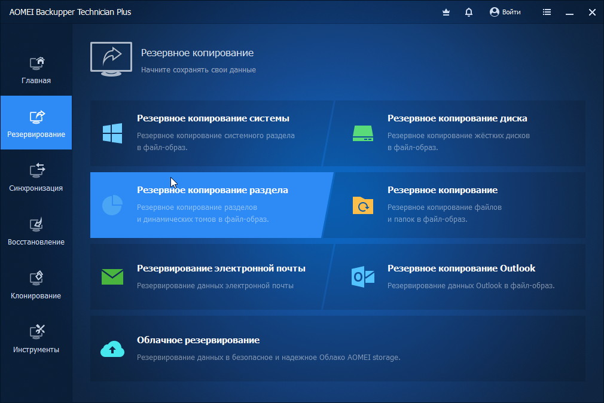Click the AOMEI Backupper Technician Plus title
The height and width of the screenshot is (403, 604).
point(70,12)
